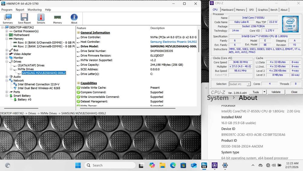
Task: Expand the Central Processor(s) node
Action: [7, 31]
